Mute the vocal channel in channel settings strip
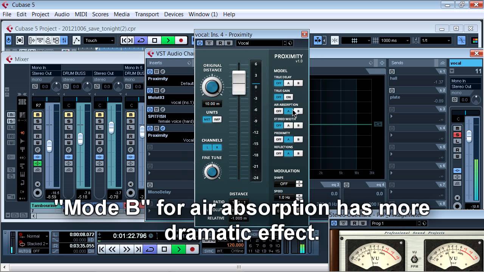This screenshot has width=484, height=272. click(x=458, y=128)
